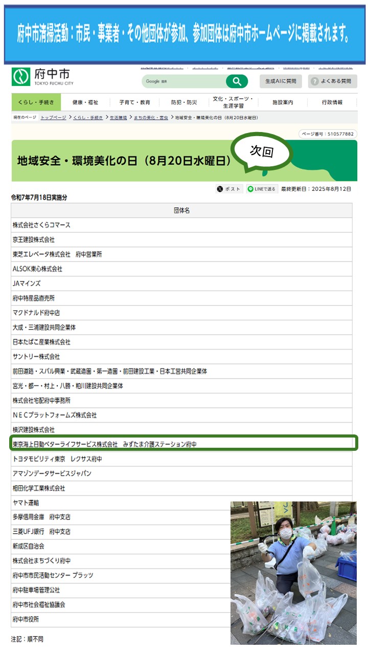Click the row 横沢建設株式会社

pos(181,429)
